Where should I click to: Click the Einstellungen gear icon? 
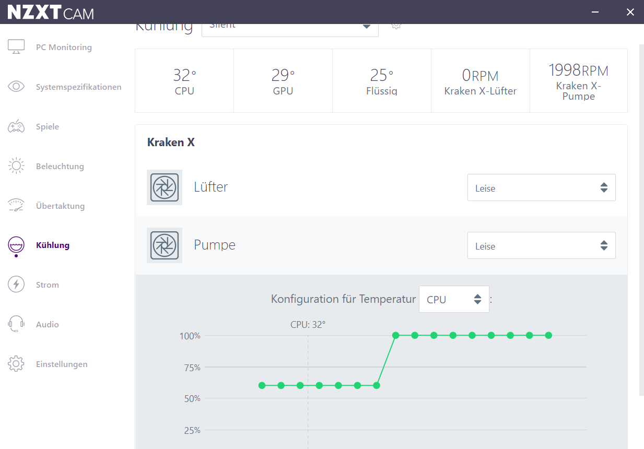[16, 364]
